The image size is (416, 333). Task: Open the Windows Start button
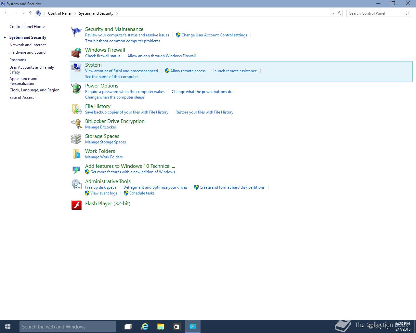click(x=8, y=326)
